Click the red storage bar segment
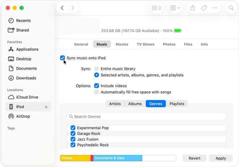The height and width of the screenshot is (167, 239). pyautogui.click(x=92, y=158)
